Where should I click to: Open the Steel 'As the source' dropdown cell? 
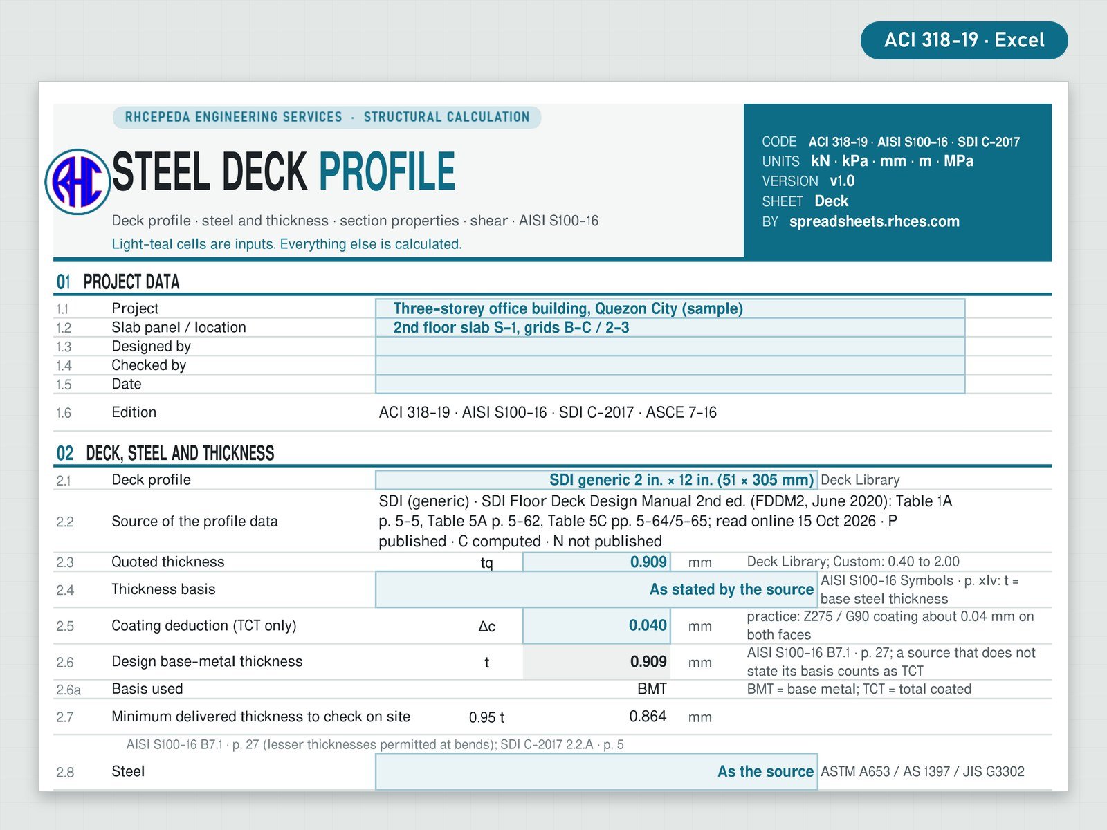(x=596, y=771)
